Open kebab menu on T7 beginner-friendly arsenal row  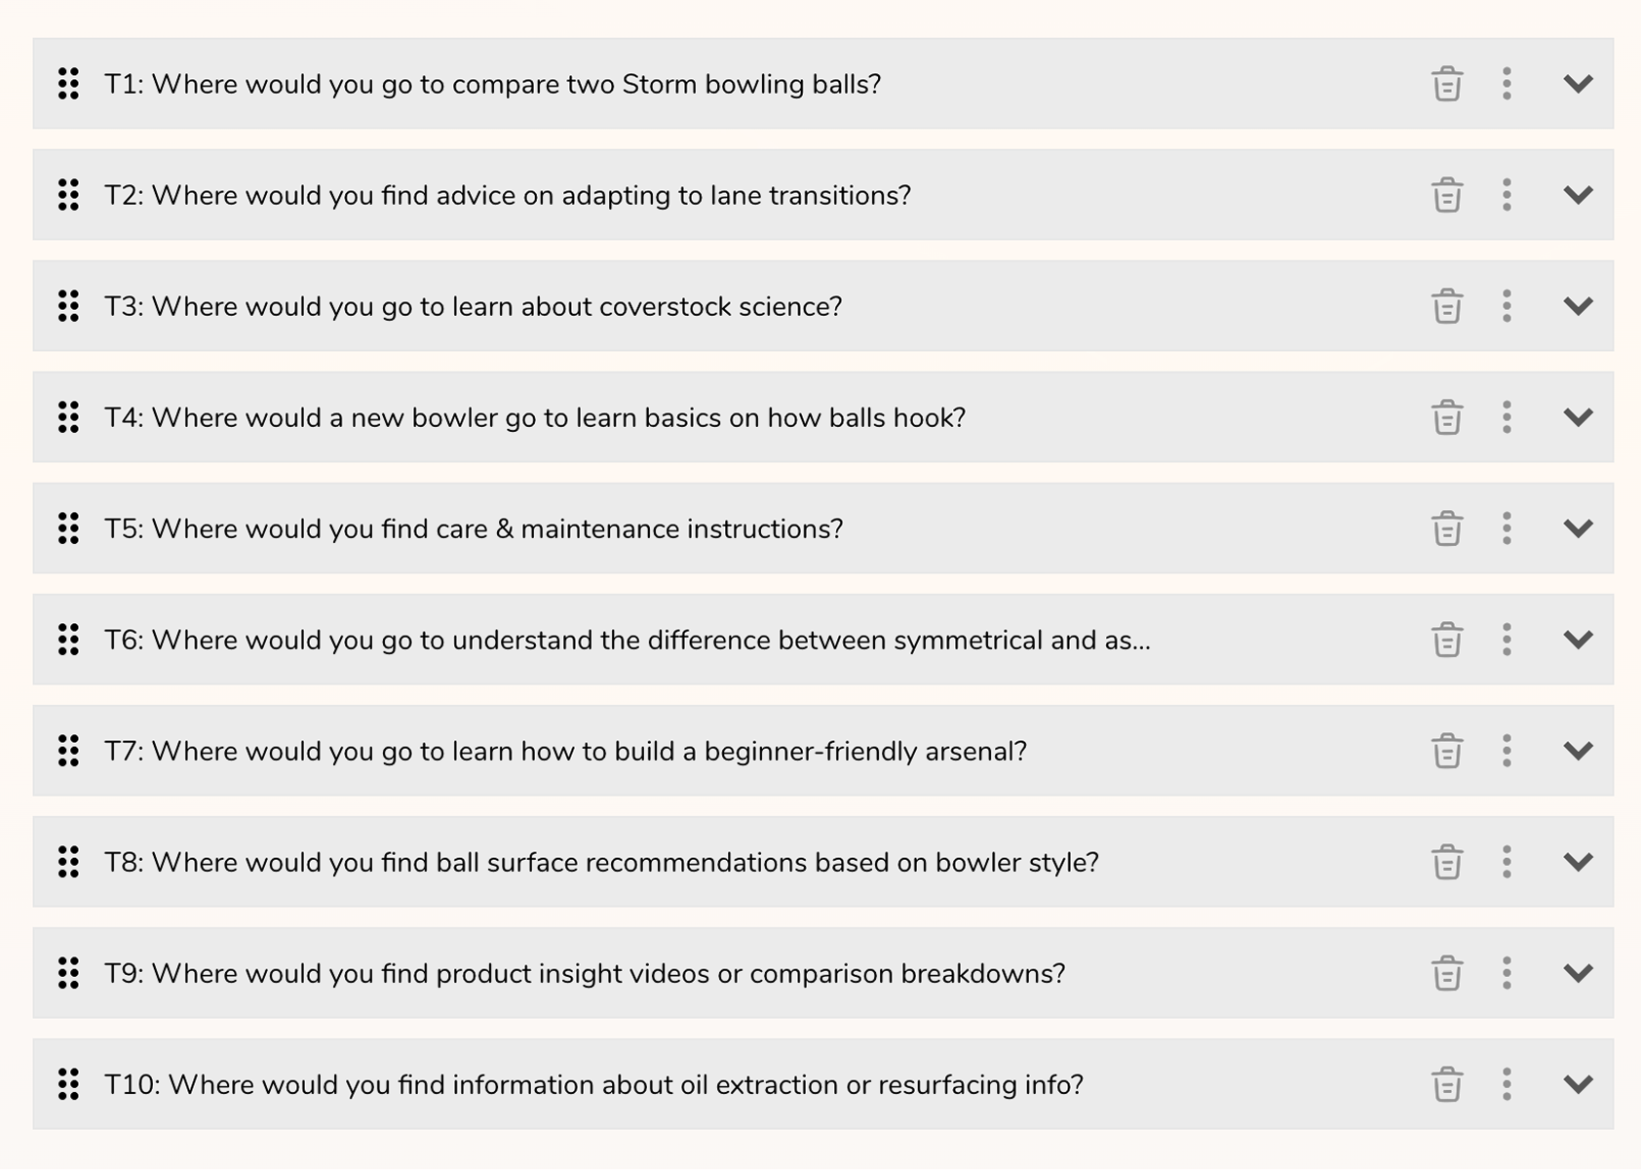pyautogui.click(x=1507, y=751)
